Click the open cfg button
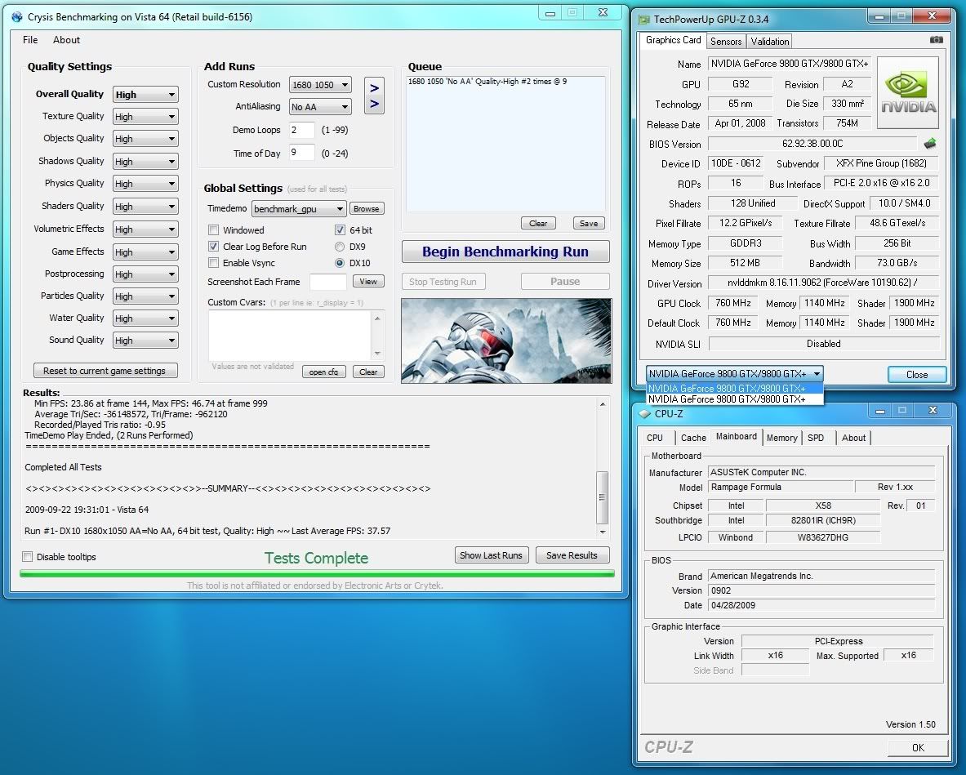Screen dimensions: 966x775 323,372
